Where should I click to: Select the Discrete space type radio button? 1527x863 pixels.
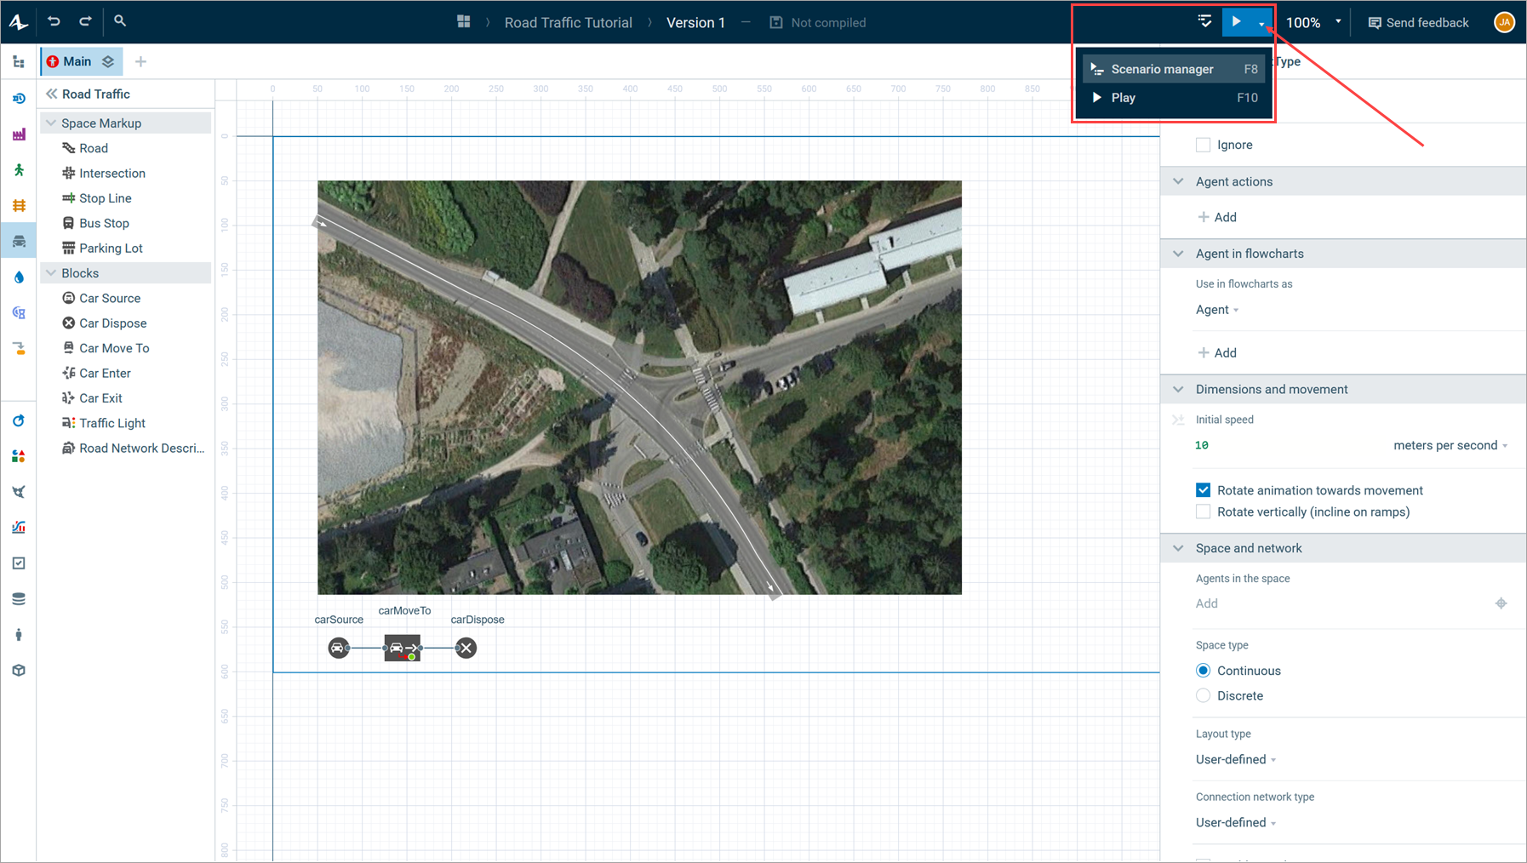click(1203, 696)
